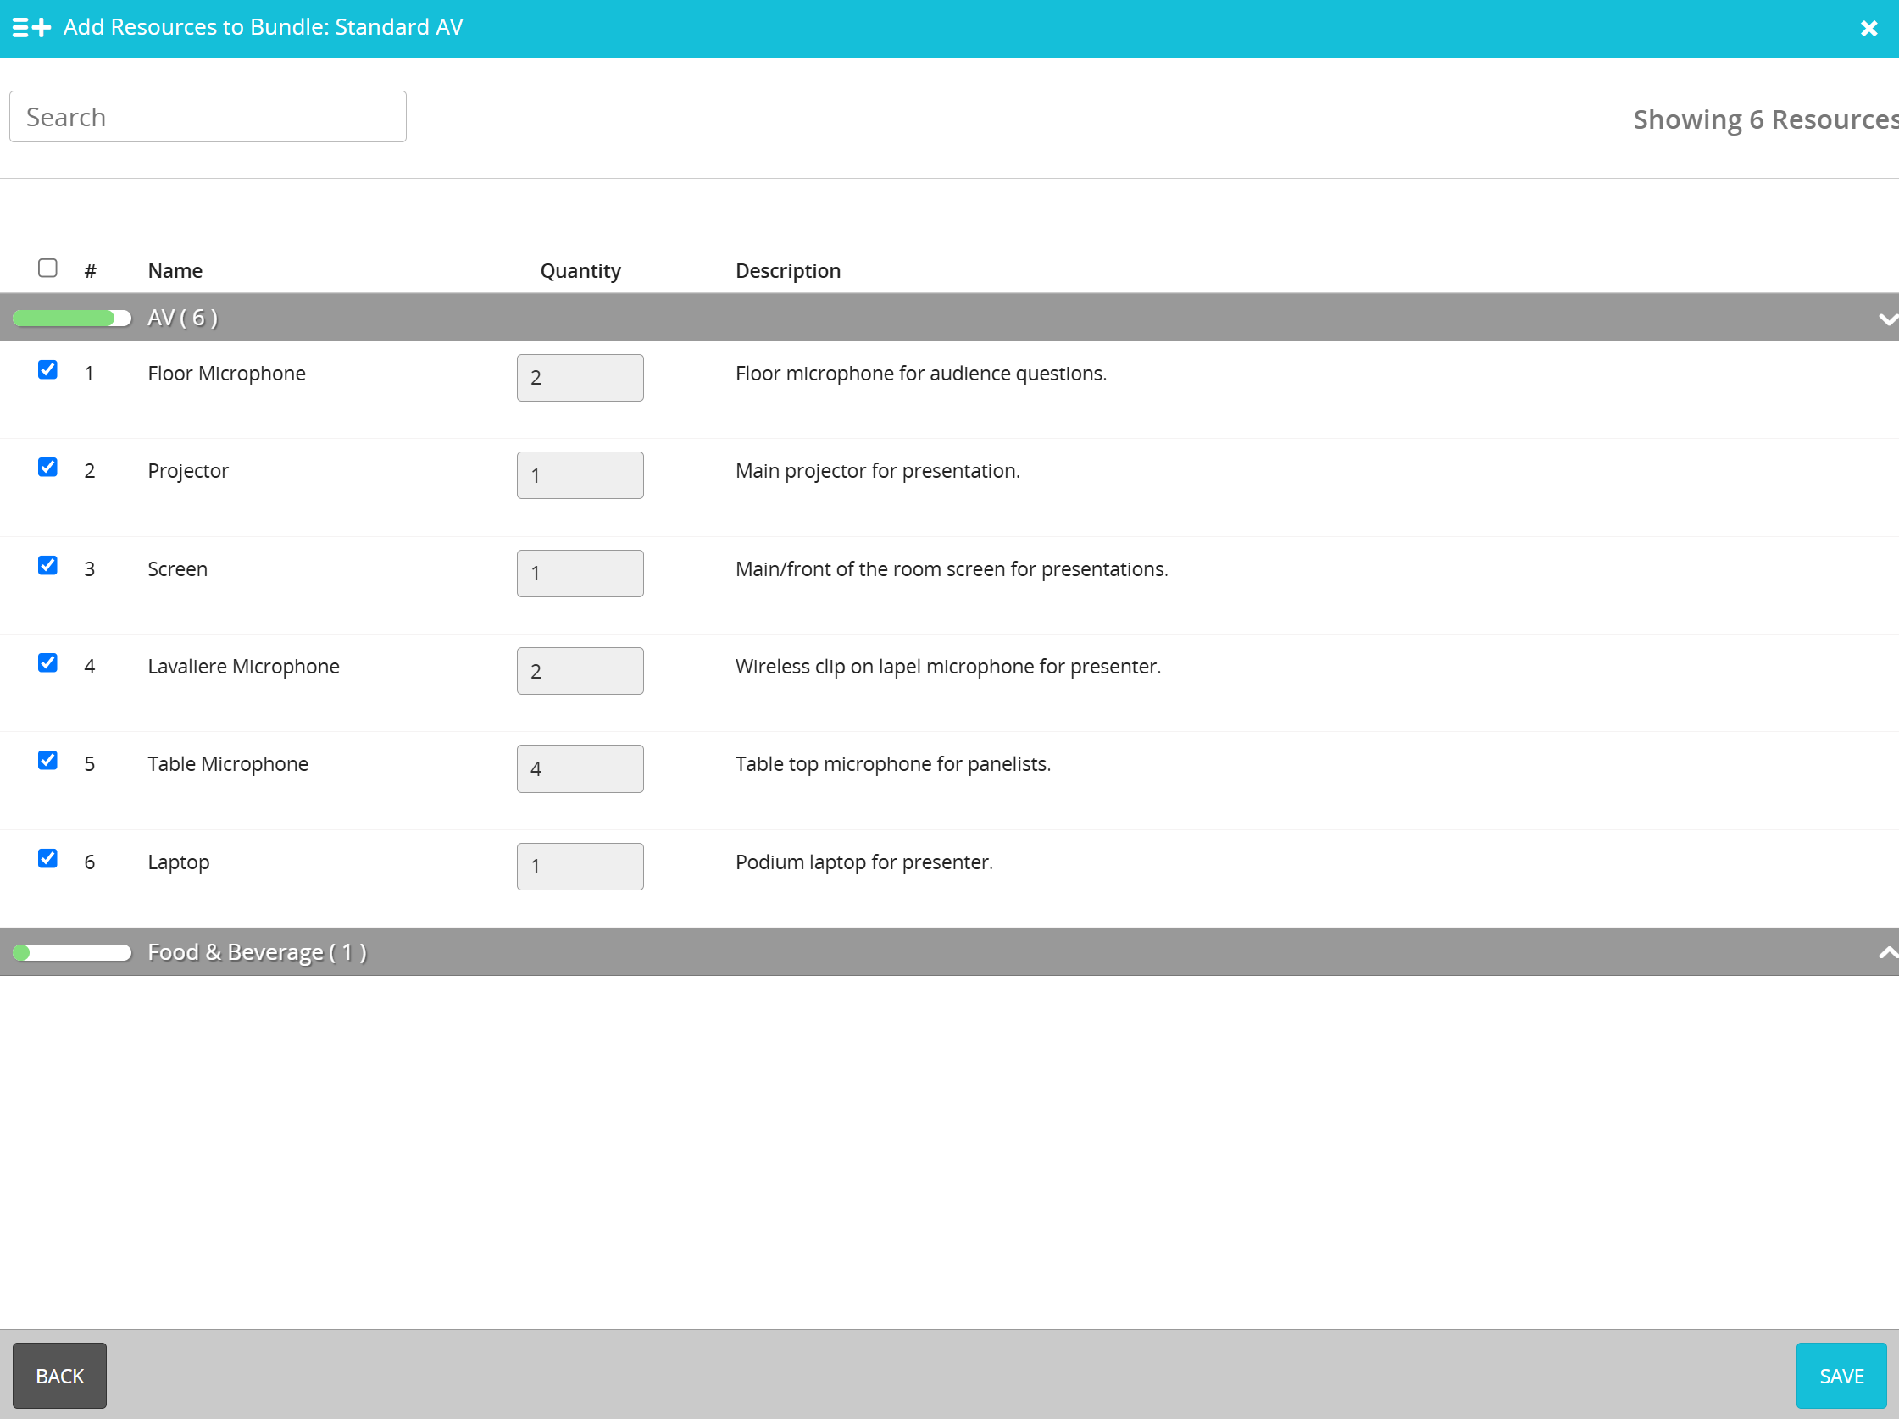
Task: Uncheck Lavaliere Microphone checkbox
Action: 48,663
